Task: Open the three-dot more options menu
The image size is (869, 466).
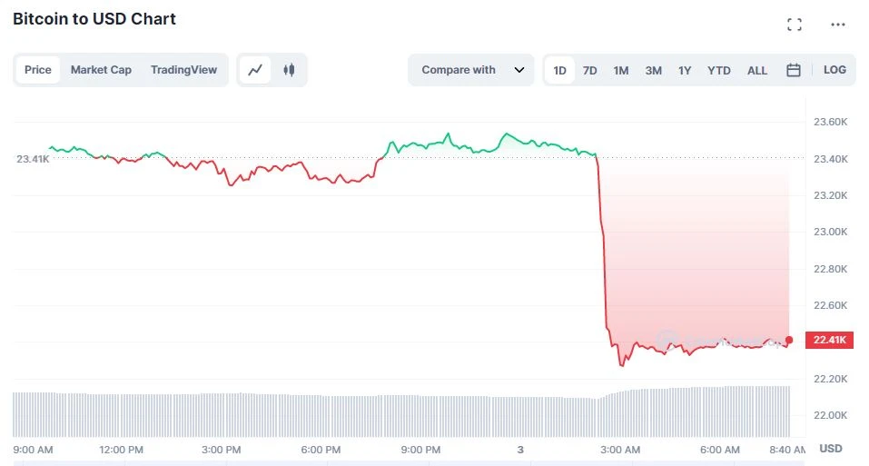Action: [x=838, y=25]
